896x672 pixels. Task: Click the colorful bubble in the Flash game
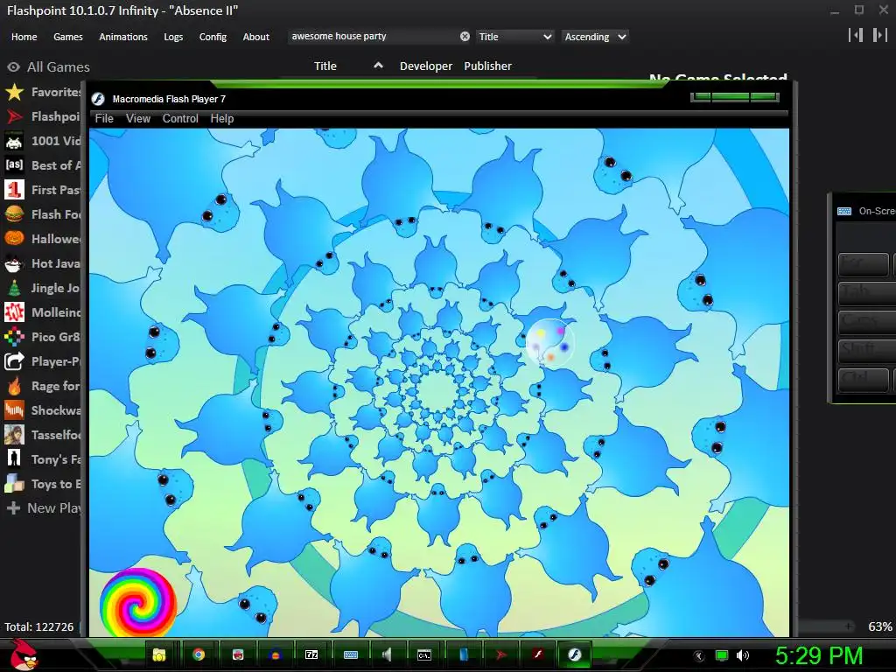tap(549, 343)
